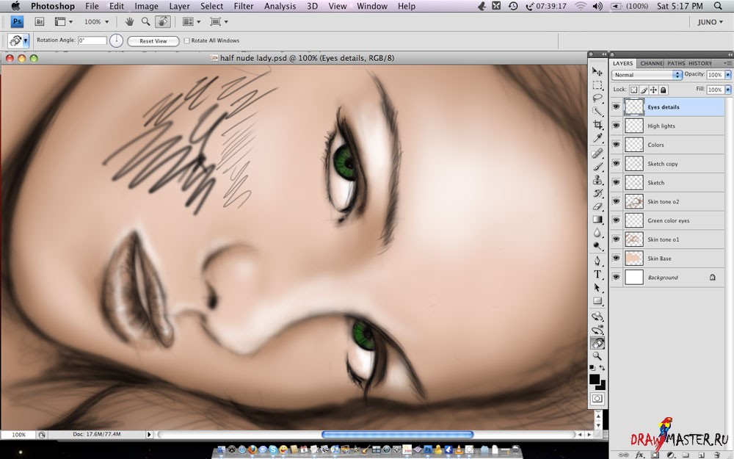Select the Blur tool
734x459 pixels.
[x=597, y=232]
